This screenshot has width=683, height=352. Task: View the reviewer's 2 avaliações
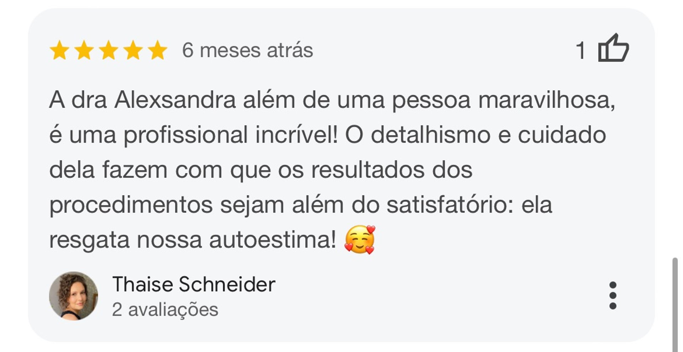[165, 309]
